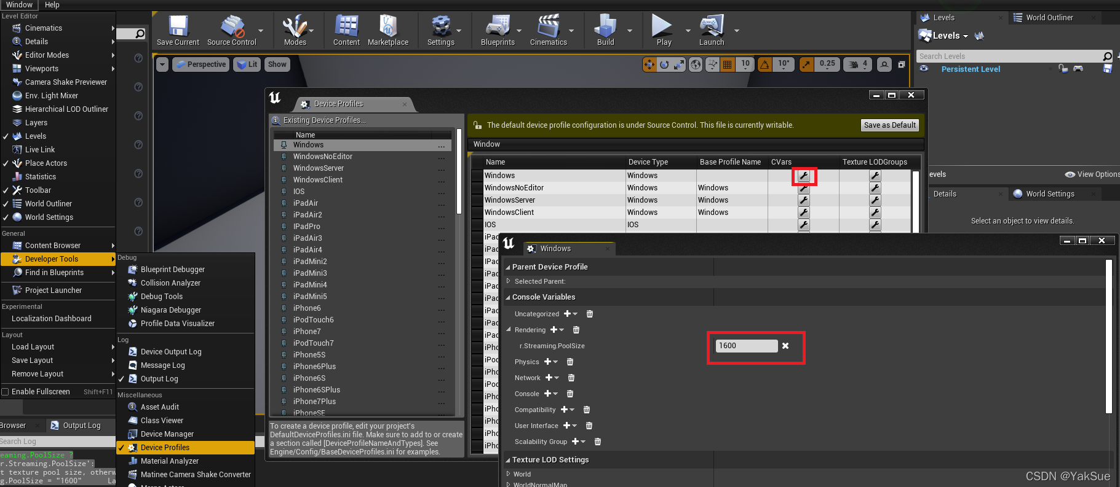The width and height of the screenshot is (1120, 487).
Task: Launch the Marketplace from the toolbar
Action: pos(388,30)
